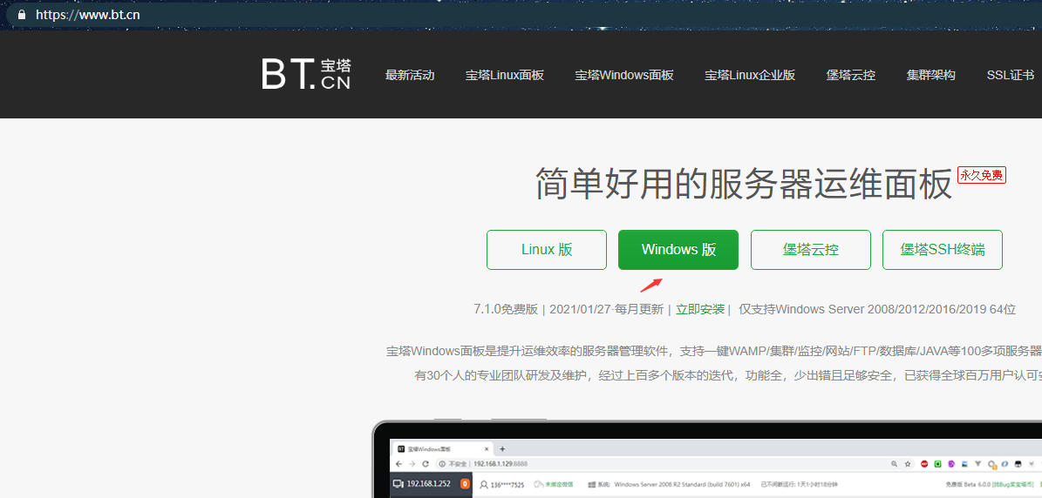Open the 集群架构 navigation item
1042x498 pixels.
[x=930, y=75]
